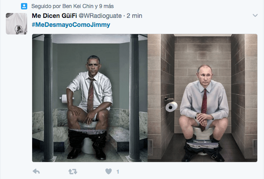Image resolution: width=264 pixels, height=179 pixels.
Task: Click the logo on the avatar's white shirt
Action: (19, 30)
